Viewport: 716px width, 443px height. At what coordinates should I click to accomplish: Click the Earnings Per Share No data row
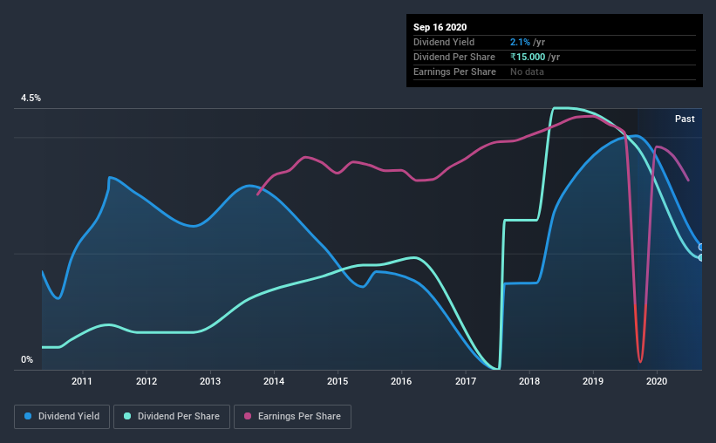click(555, 72)
